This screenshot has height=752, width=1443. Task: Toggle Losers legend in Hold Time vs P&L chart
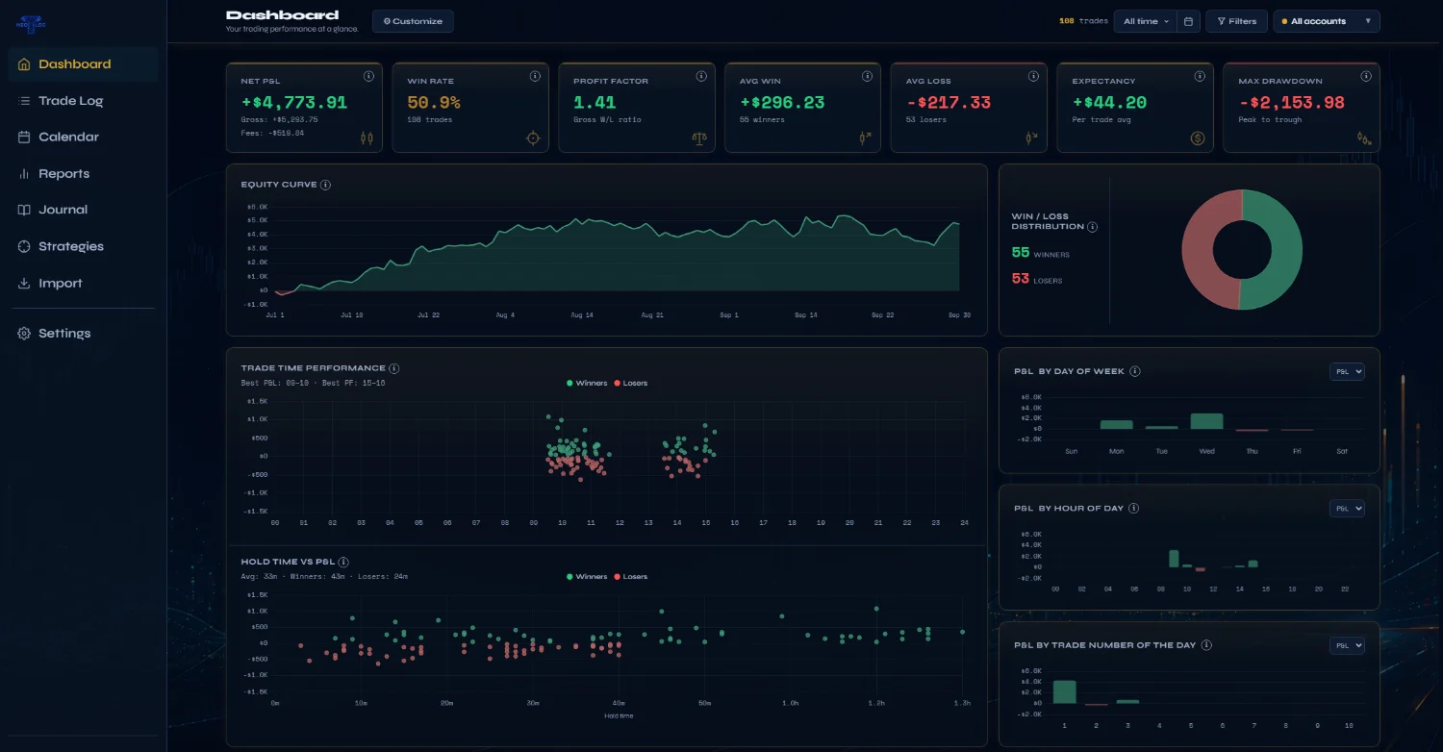pos(630,577)
